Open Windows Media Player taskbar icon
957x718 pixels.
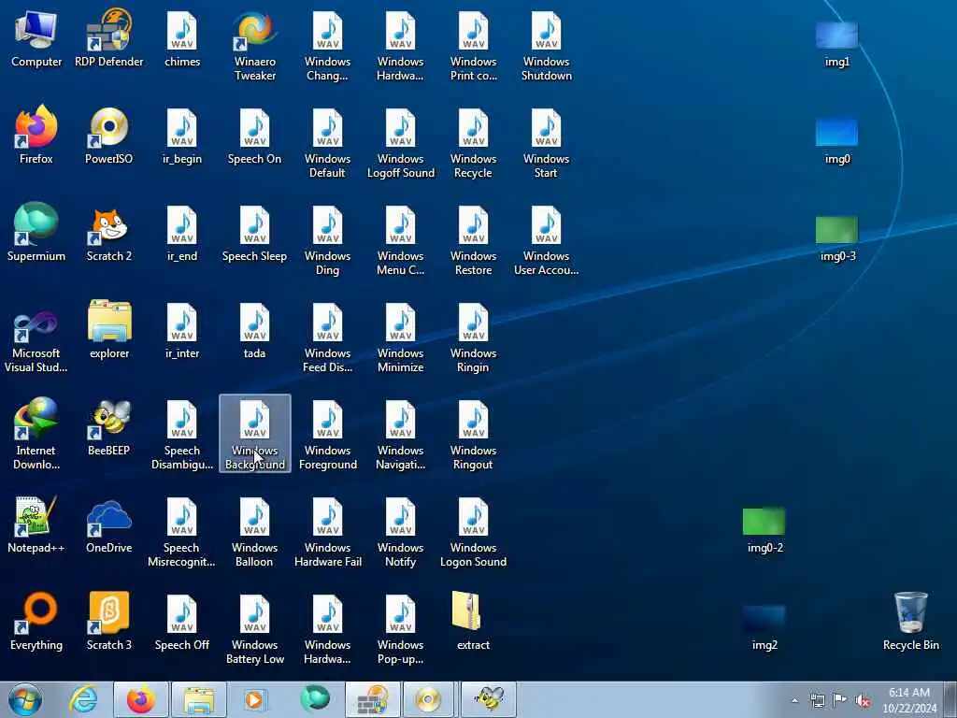point(255,699)
